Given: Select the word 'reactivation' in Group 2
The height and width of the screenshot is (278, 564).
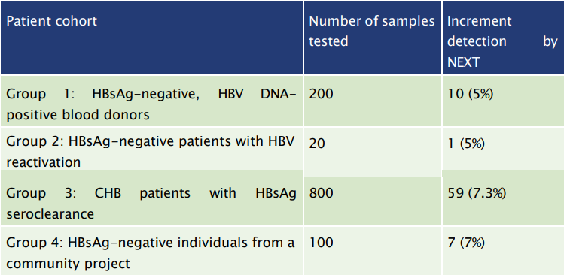Looking at the screenshot, I should (44, 162).
